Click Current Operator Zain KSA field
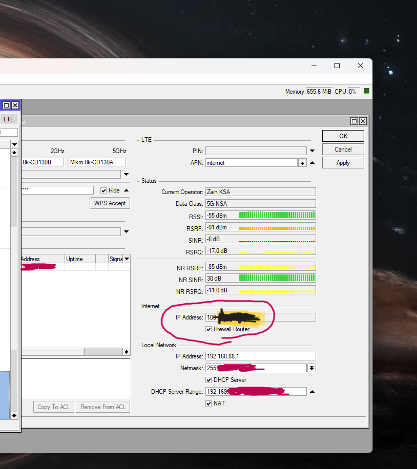This screenshot has height=469, width=417. tap(260, 192)
